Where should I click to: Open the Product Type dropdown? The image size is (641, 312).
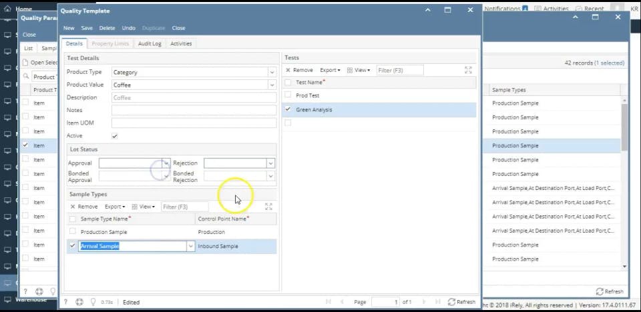coord(272,72)
